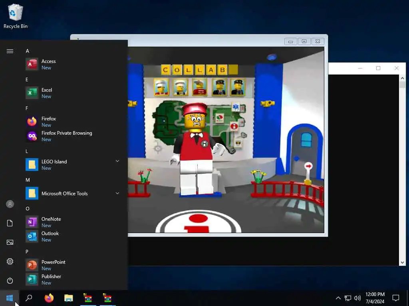The height and width of the screenshot is (306, 409).
Task: Expand the LEGO Island folder chevron
Action: [x=117, y=161]
